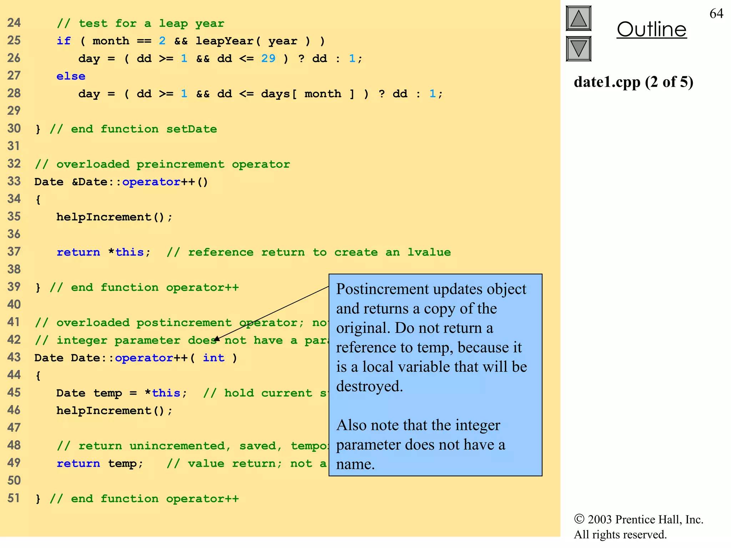Screen dimensions: 731x548
Task: Select the date1.cpp (2 of 5) title
Action: tap(634, 82)
